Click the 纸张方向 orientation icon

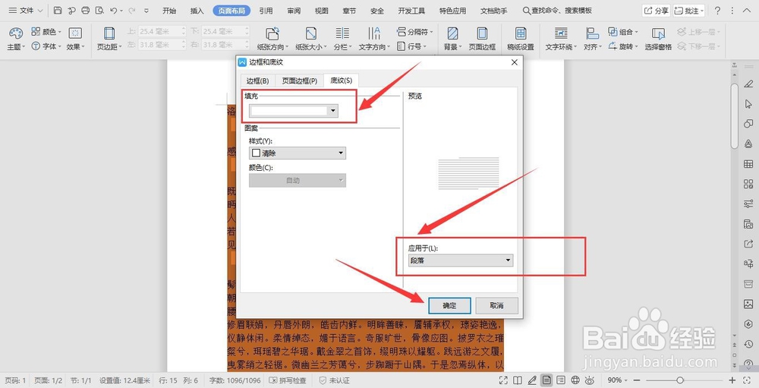click(x=272, y=33)
